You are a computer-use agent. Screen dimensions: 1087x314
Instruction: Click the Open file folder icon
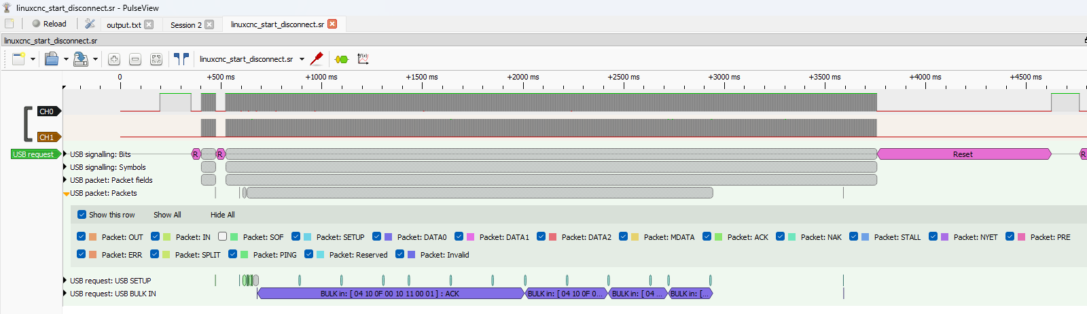click(x=52, y=59)
